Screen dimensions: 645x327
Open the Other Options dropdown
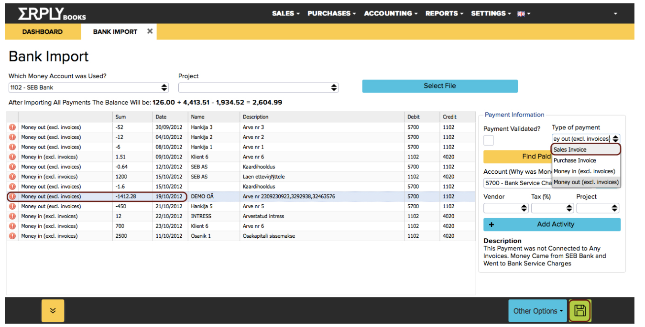pos(537,311)
